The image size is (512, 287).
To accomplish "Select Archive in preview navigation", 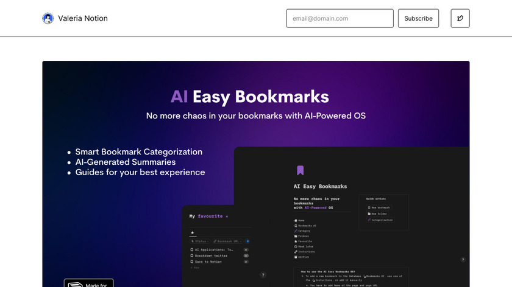I will coord(301,257).
